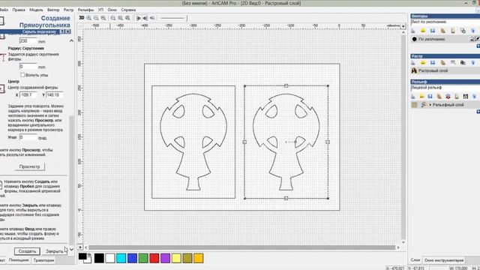The width and height of the screenshot is (480, 270).
Task: Click blue save icon in Рельеф panel
Action: click(430, 97)
